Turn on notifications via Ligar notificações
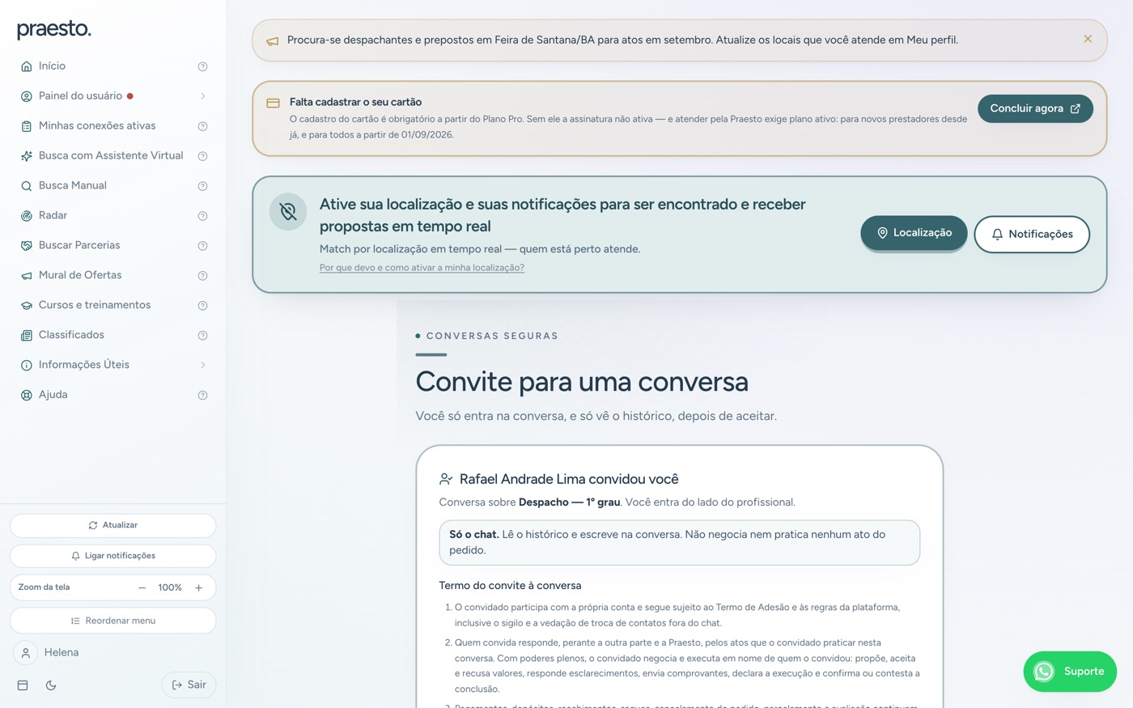1133x708 pixels. [x=113, y=556]
